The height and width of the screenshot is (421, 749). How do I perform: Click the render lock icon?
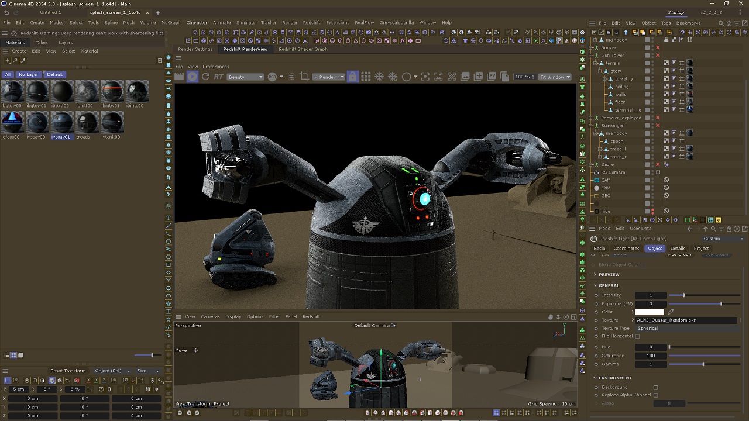point(352,77)
